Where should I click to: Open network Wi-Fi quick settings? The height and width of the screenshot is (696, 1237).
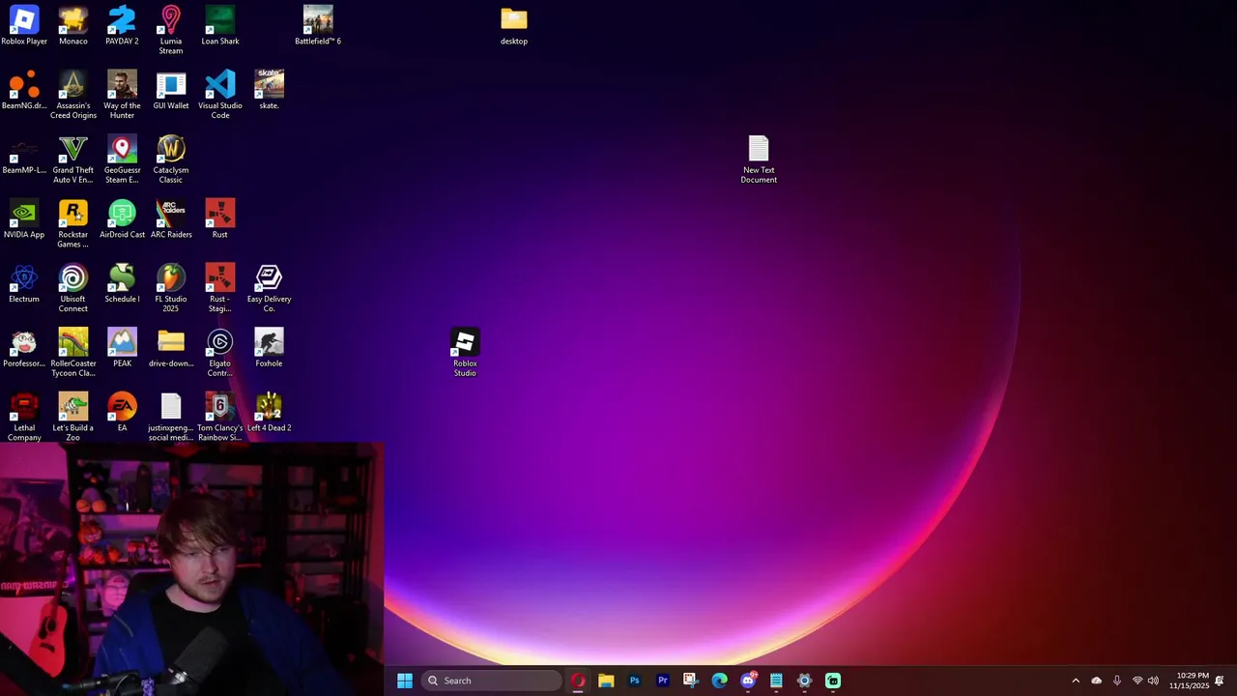click(x=1137, y=681)
